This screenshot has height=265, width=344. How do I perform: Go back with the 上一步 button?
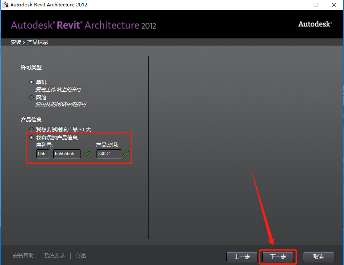pos(242,257)
